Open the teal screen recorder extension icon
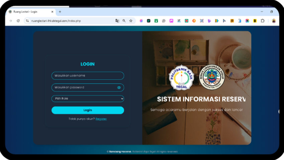The image size is (284, 160). tap(186, 21)
